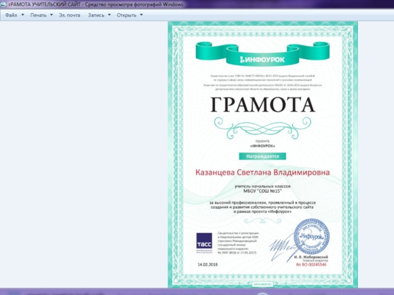
Task: Click the green Награждается badge
Action: [x=263, y=156]
